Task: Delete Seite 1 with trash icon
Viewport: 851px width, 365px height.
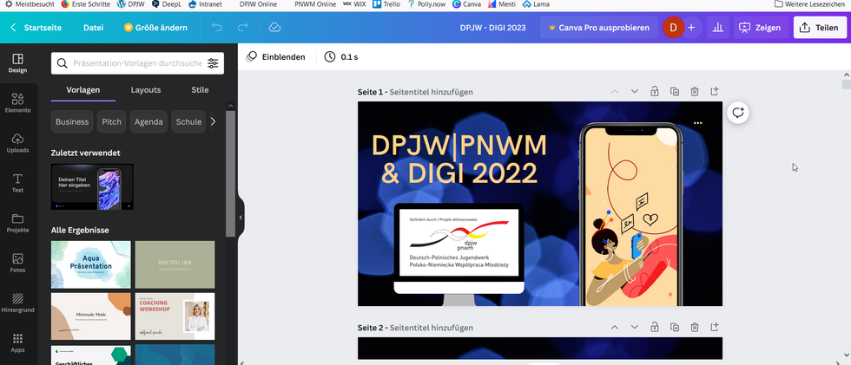Action: pyautogui.click(x=695, y=91)
